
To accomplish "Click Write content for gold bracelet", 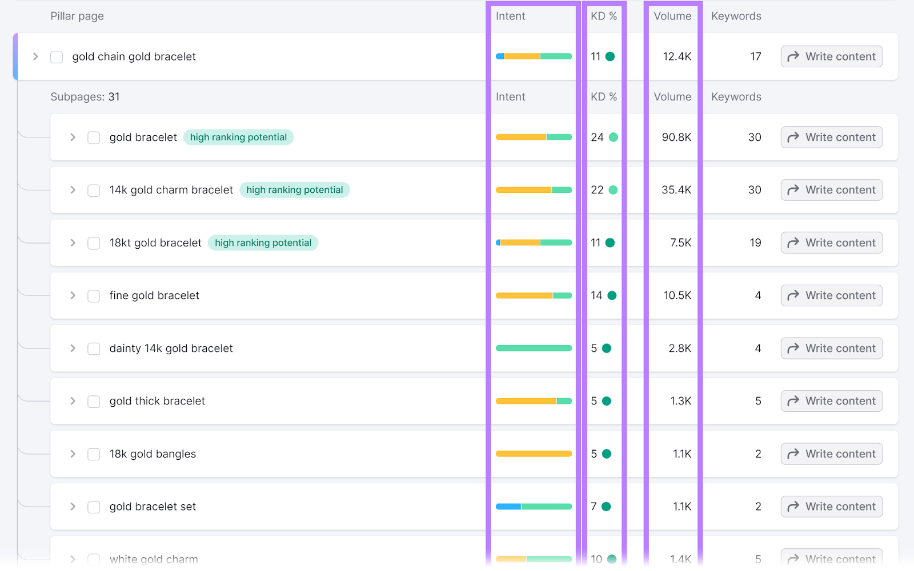I will 831,137.
